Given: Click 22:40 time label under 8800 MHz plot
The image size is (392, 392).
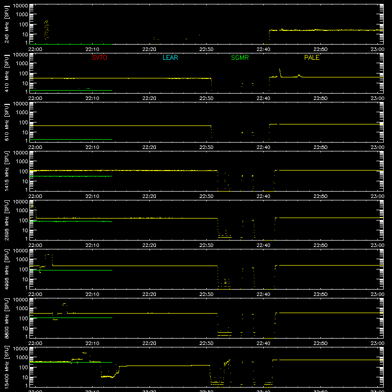Looking at the screenshot, I should tap(263, 343).
